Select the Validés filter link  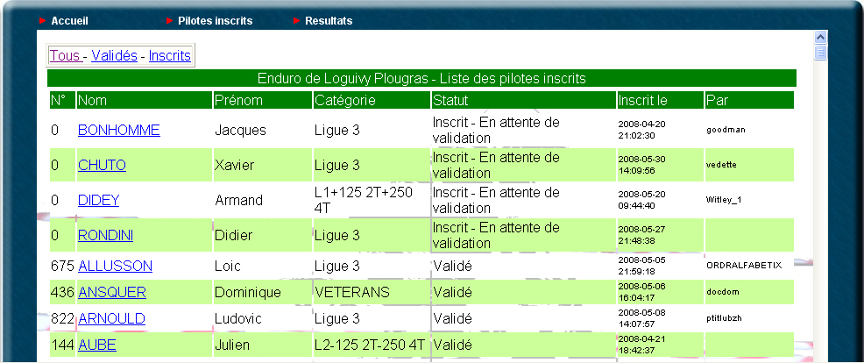[x=114, y=56]
